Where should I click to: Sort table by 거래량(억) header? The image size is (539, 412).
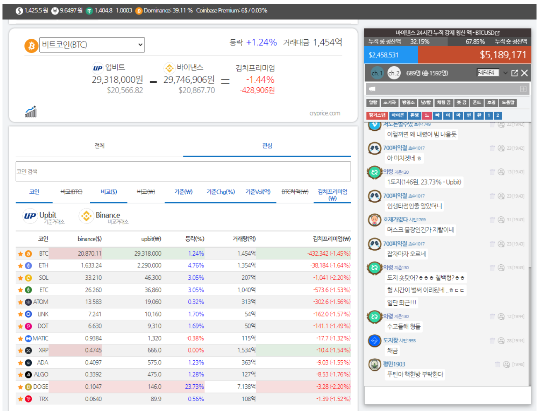pyautogui.click(x=244, y=239)
